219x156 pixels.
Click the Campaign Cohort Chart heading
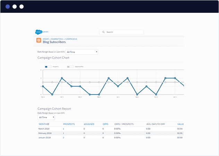53,58
